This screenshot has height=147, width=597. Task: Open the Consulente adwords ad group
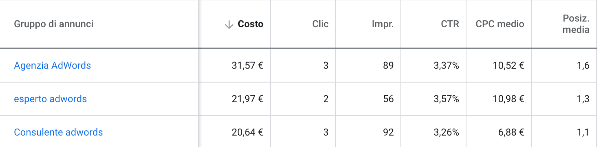click(58, 132)
